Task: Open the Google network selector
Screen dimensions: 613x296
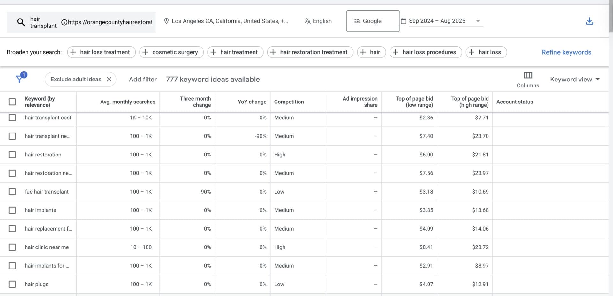Action: pos(372,21)
